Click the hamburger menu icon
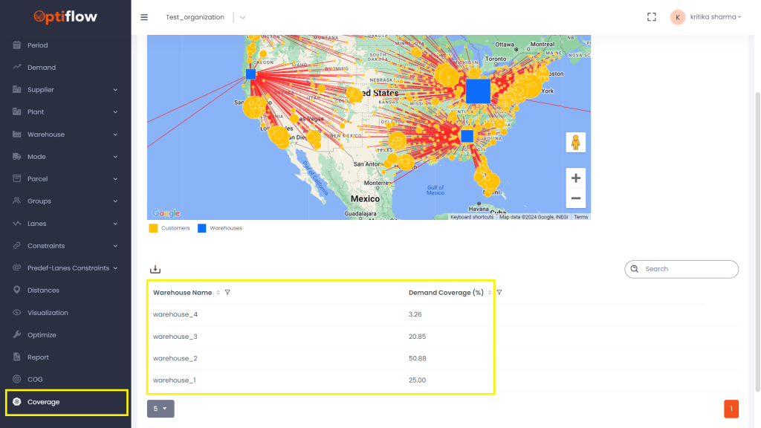 coord(144,17)
